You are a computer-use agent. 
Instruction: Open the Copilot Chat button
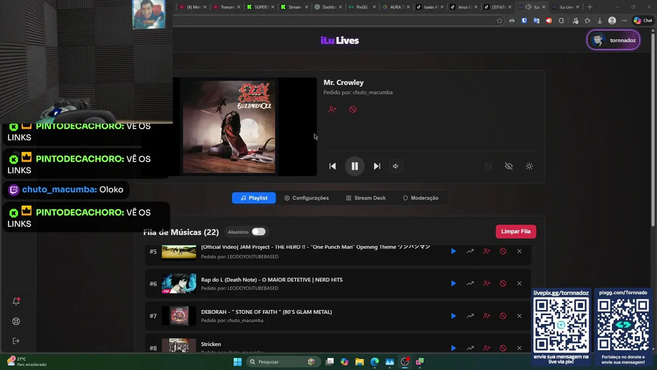coord(643,21)
